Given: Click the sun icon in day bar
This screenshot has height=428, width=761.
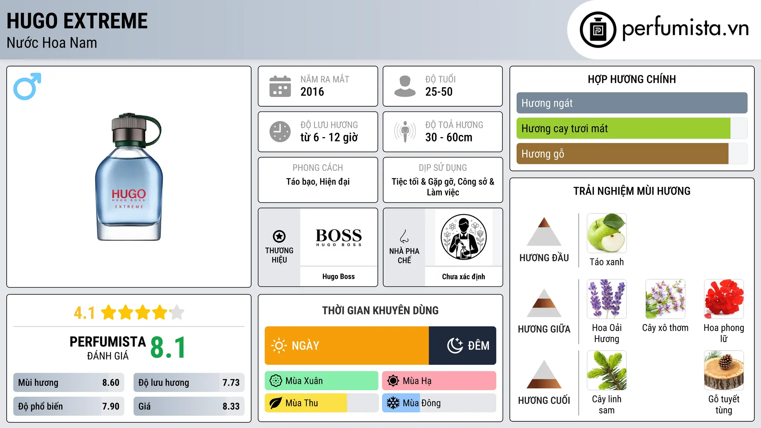Looking at the screenshot, I should 279,346.
